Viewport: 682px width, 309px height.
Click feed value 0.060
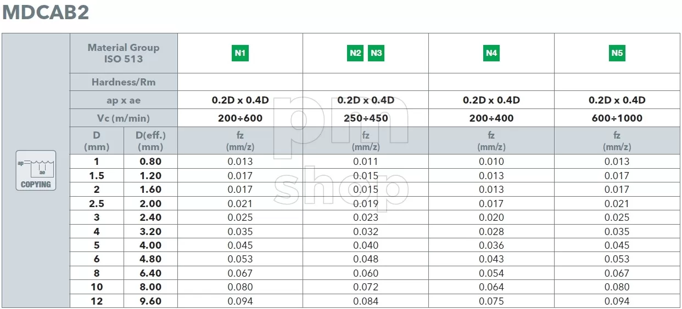click(366, 273)
